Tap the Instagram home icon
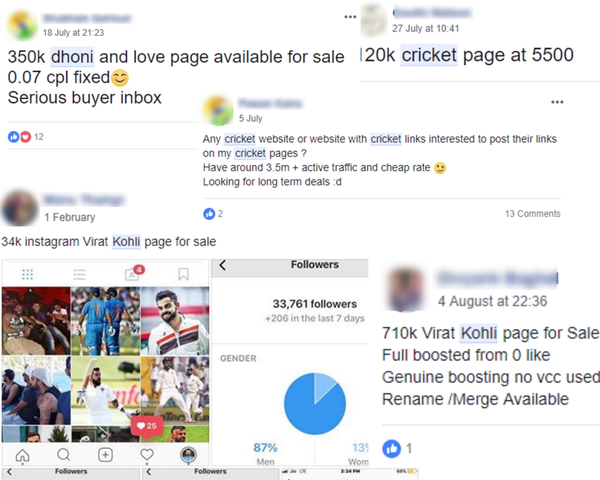This screenshot has width=600, height=480. click(23, 455)
